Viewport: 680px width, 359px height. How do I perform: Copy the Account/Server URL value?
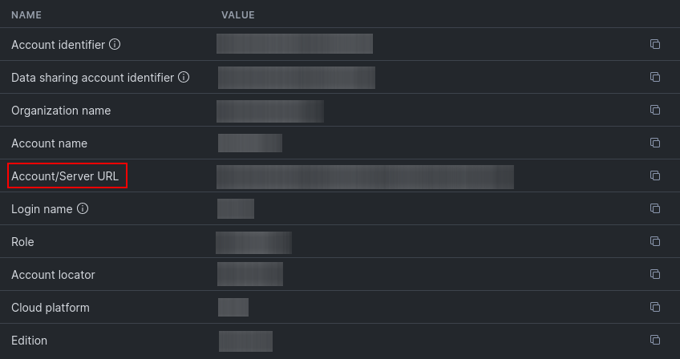(655, 175)
